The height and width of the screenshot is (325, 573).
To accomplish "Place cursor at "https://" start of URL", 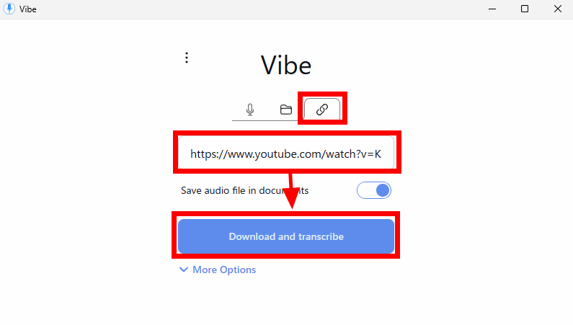I will click(191, 154).
